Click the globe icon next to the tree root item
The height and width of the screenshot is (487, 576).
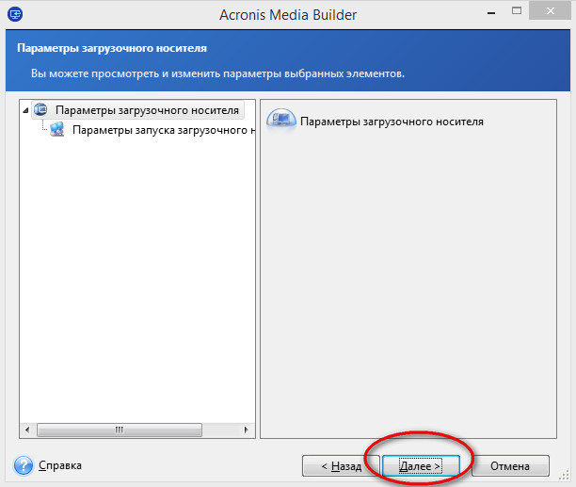coord(40,109)
